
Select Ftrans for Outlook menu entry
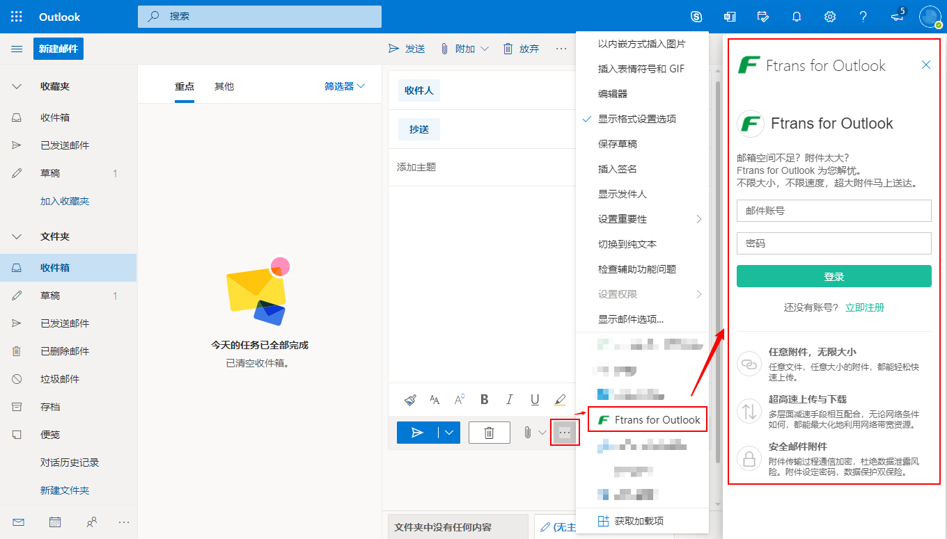(x=648, y=419)
